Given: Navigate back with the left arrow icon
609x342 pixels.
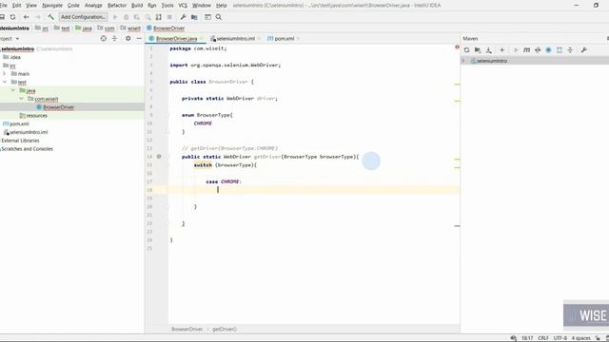Looking at the screenshot, I should click(26, 17).
